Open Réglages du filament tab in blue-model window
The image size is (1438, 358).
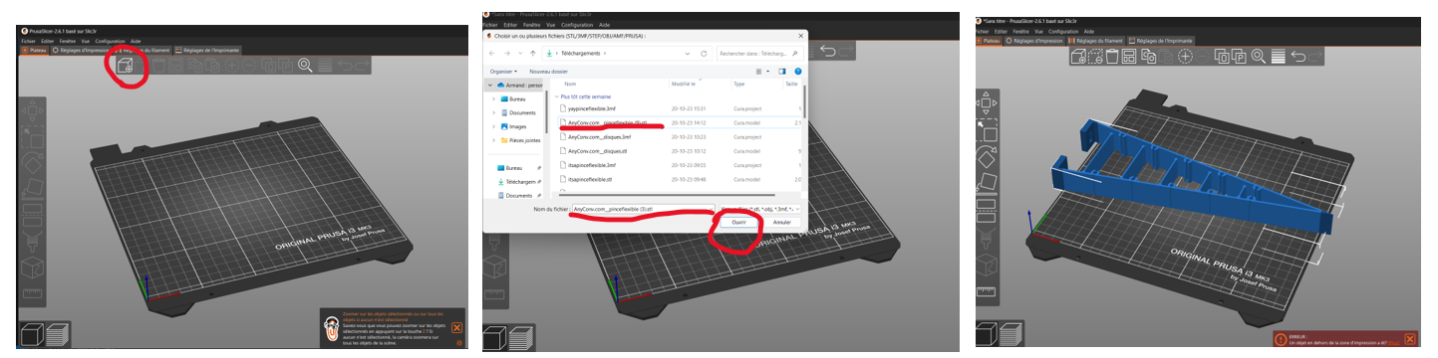[x=1096, y=41]
